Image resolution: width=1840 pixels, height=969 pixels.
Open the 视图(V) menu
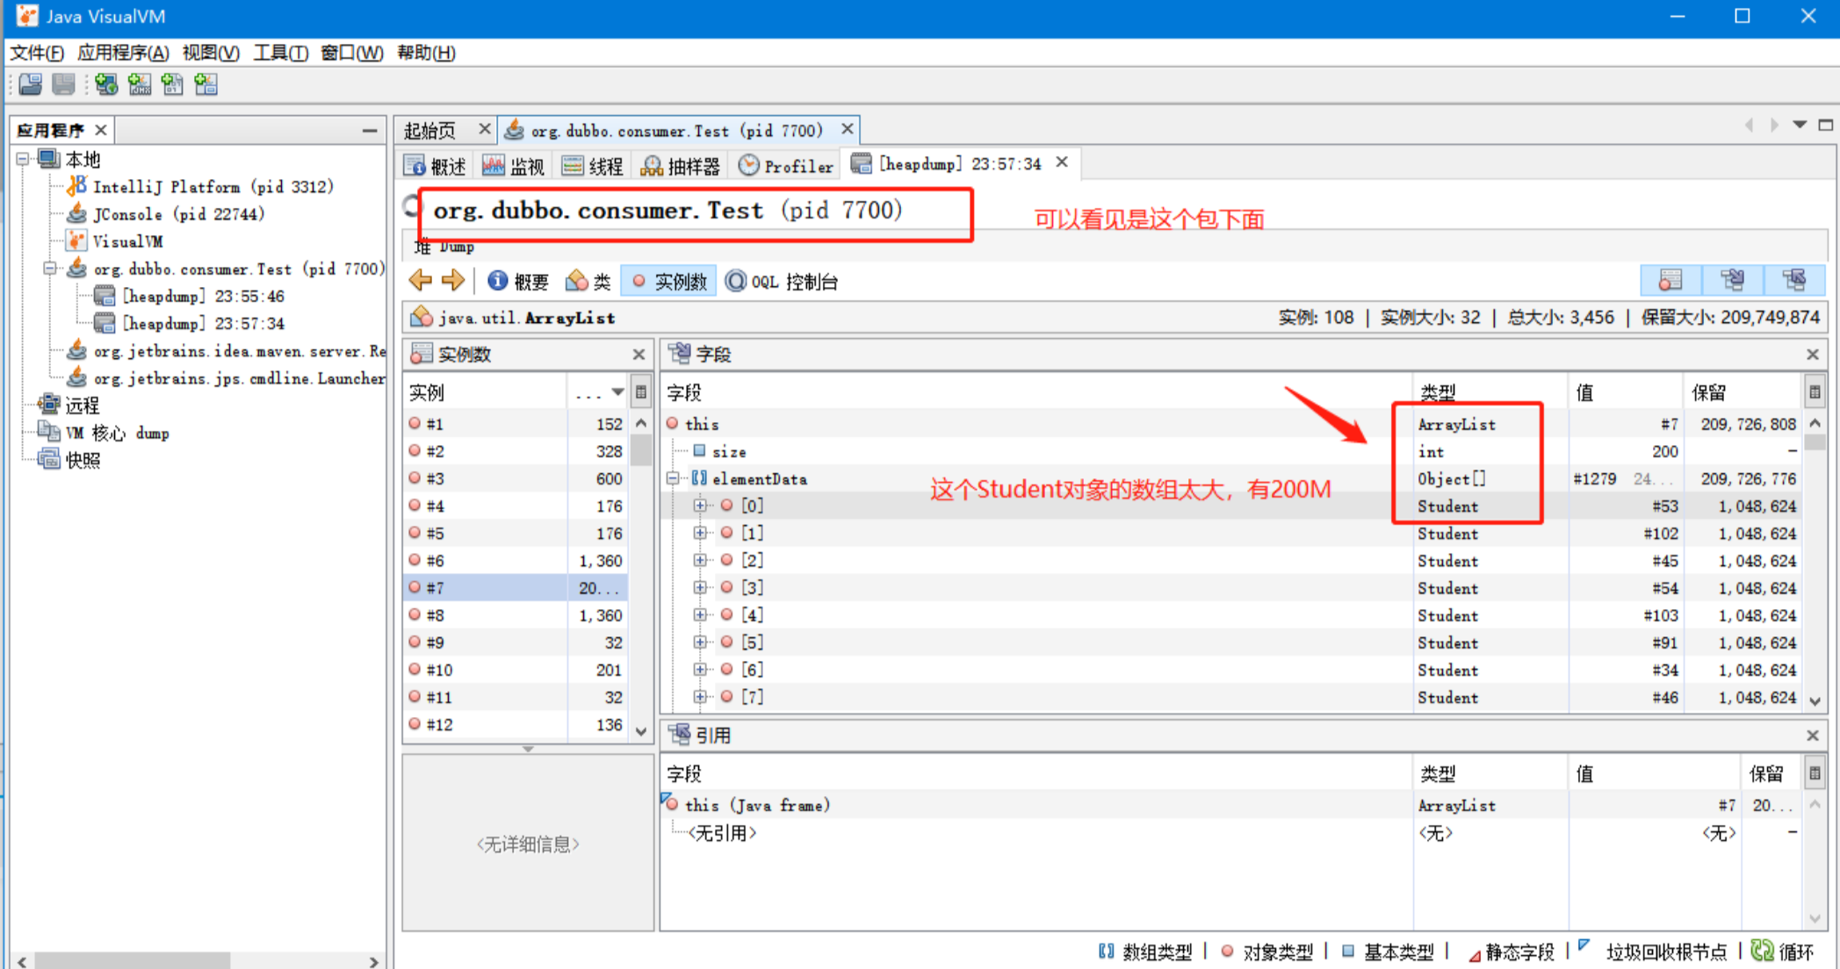coord(211,53)
